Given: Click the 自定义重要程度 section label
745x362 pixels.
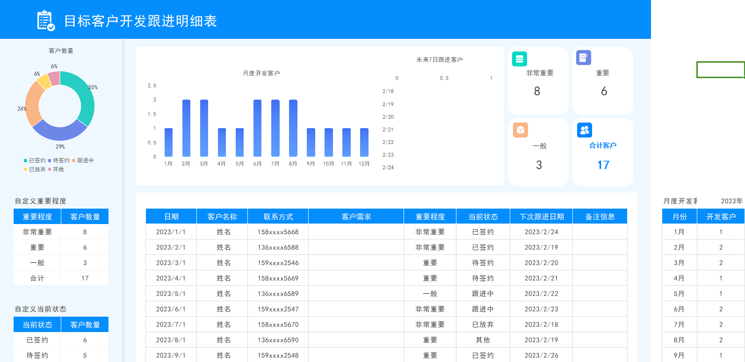Looking at the screenshot, I should pyautogui.click(x=41, y=201).
